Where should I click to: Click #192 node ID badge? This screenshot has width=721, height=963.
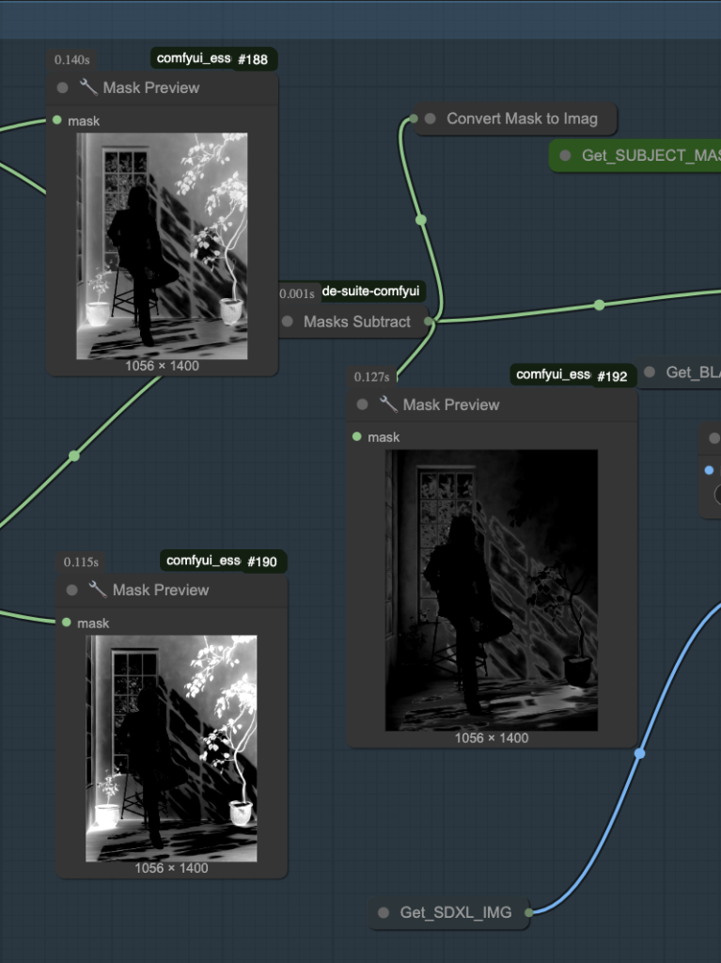pos(612,376)
